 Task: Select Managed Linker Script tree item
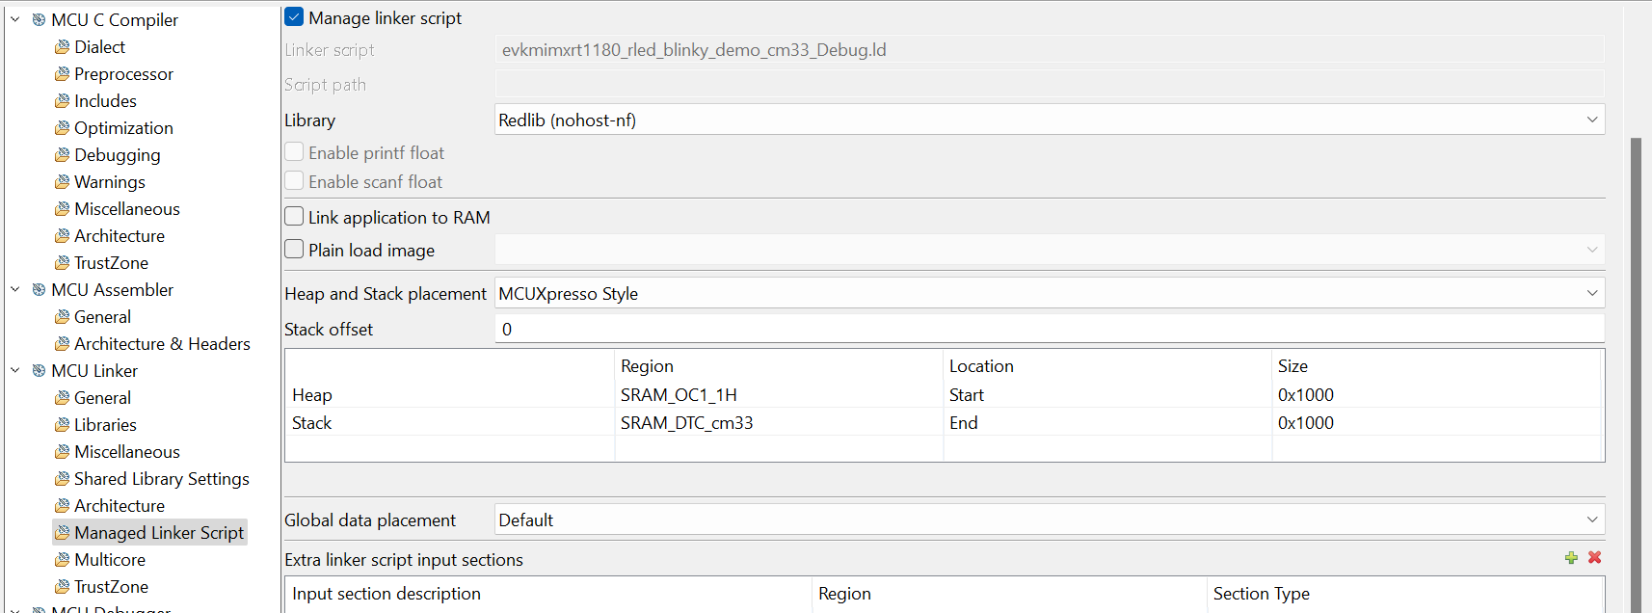(158, 533)
